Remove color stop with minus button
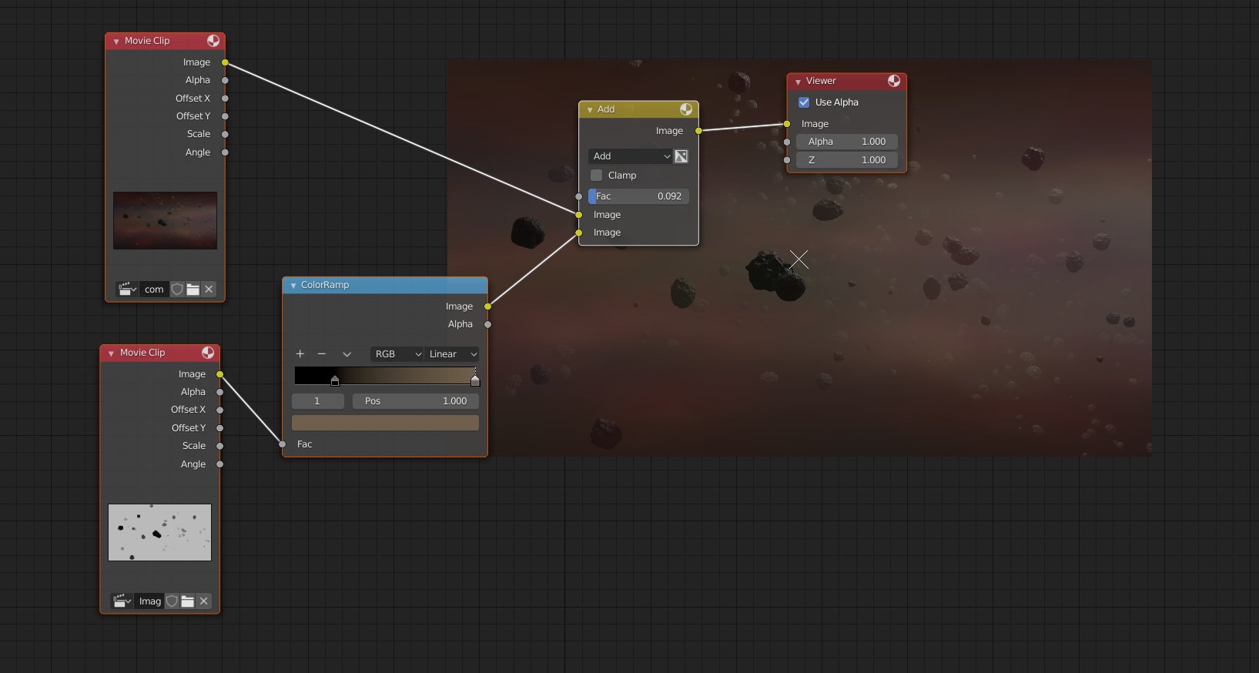This screenshot has width=1259, height=673. pos(322,354)
